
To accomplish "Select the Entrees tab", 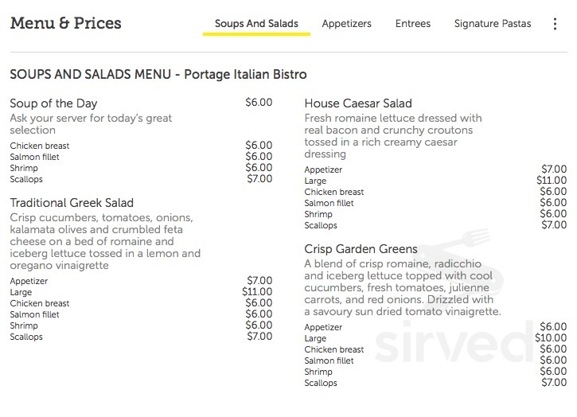I will coord(413,24).
